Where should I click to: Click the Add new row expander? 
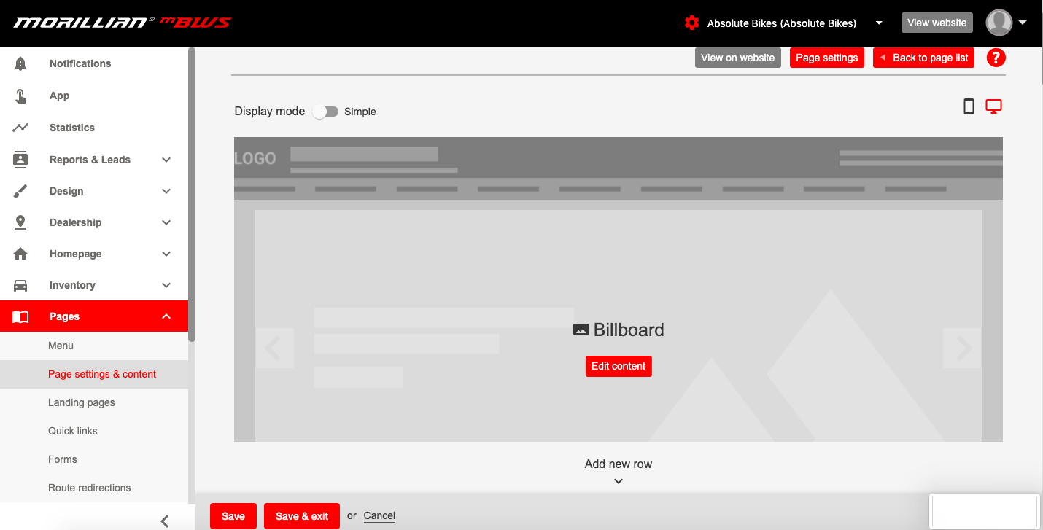pos(618,471)
